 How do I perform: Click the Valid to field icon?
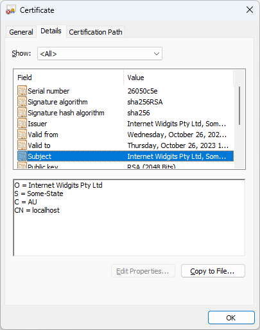click(x=22, y=145)
